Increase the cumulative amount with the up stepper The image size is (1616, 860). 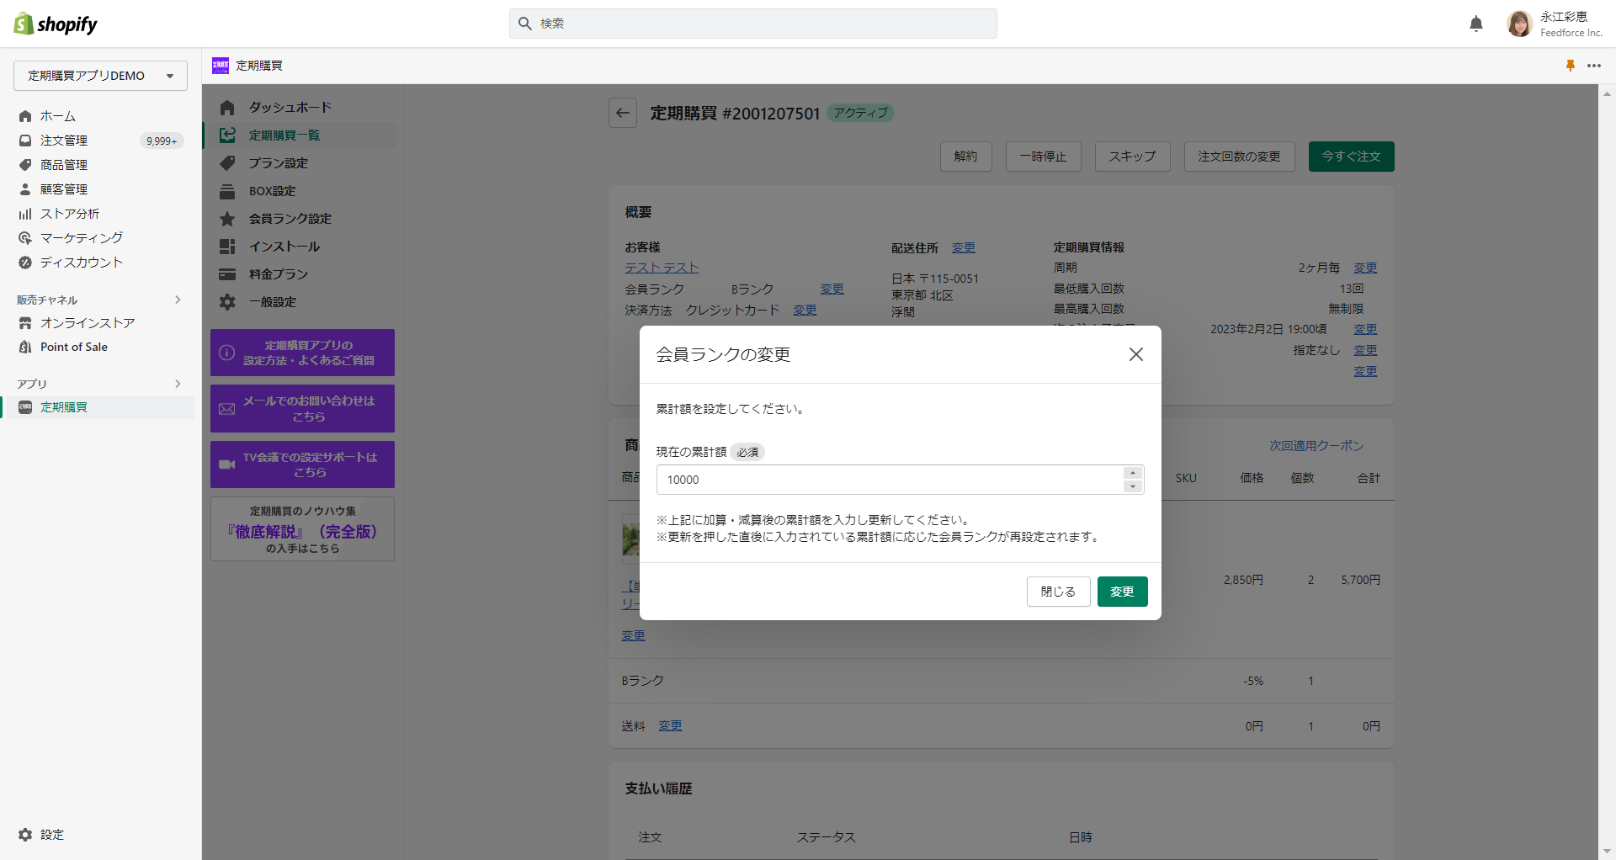pos(1133,473)
